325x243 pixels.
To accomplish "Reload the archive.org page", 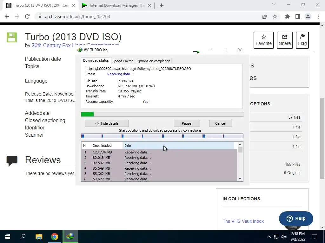I will point(27,16).
